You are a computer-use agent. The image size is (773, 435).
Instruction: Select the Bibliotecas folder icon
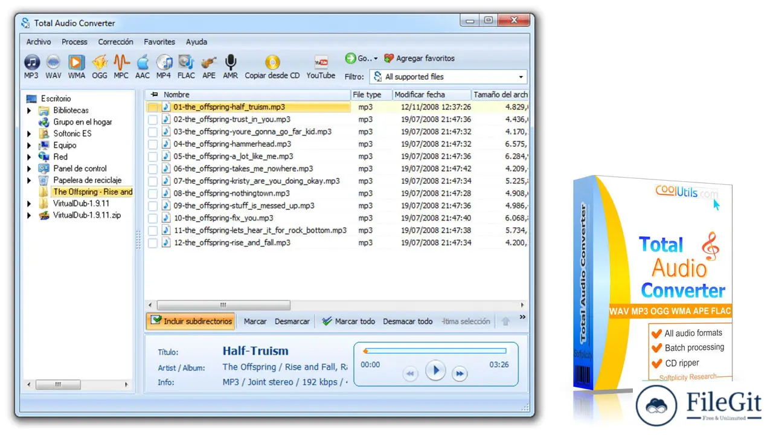[x=43, y=110]
